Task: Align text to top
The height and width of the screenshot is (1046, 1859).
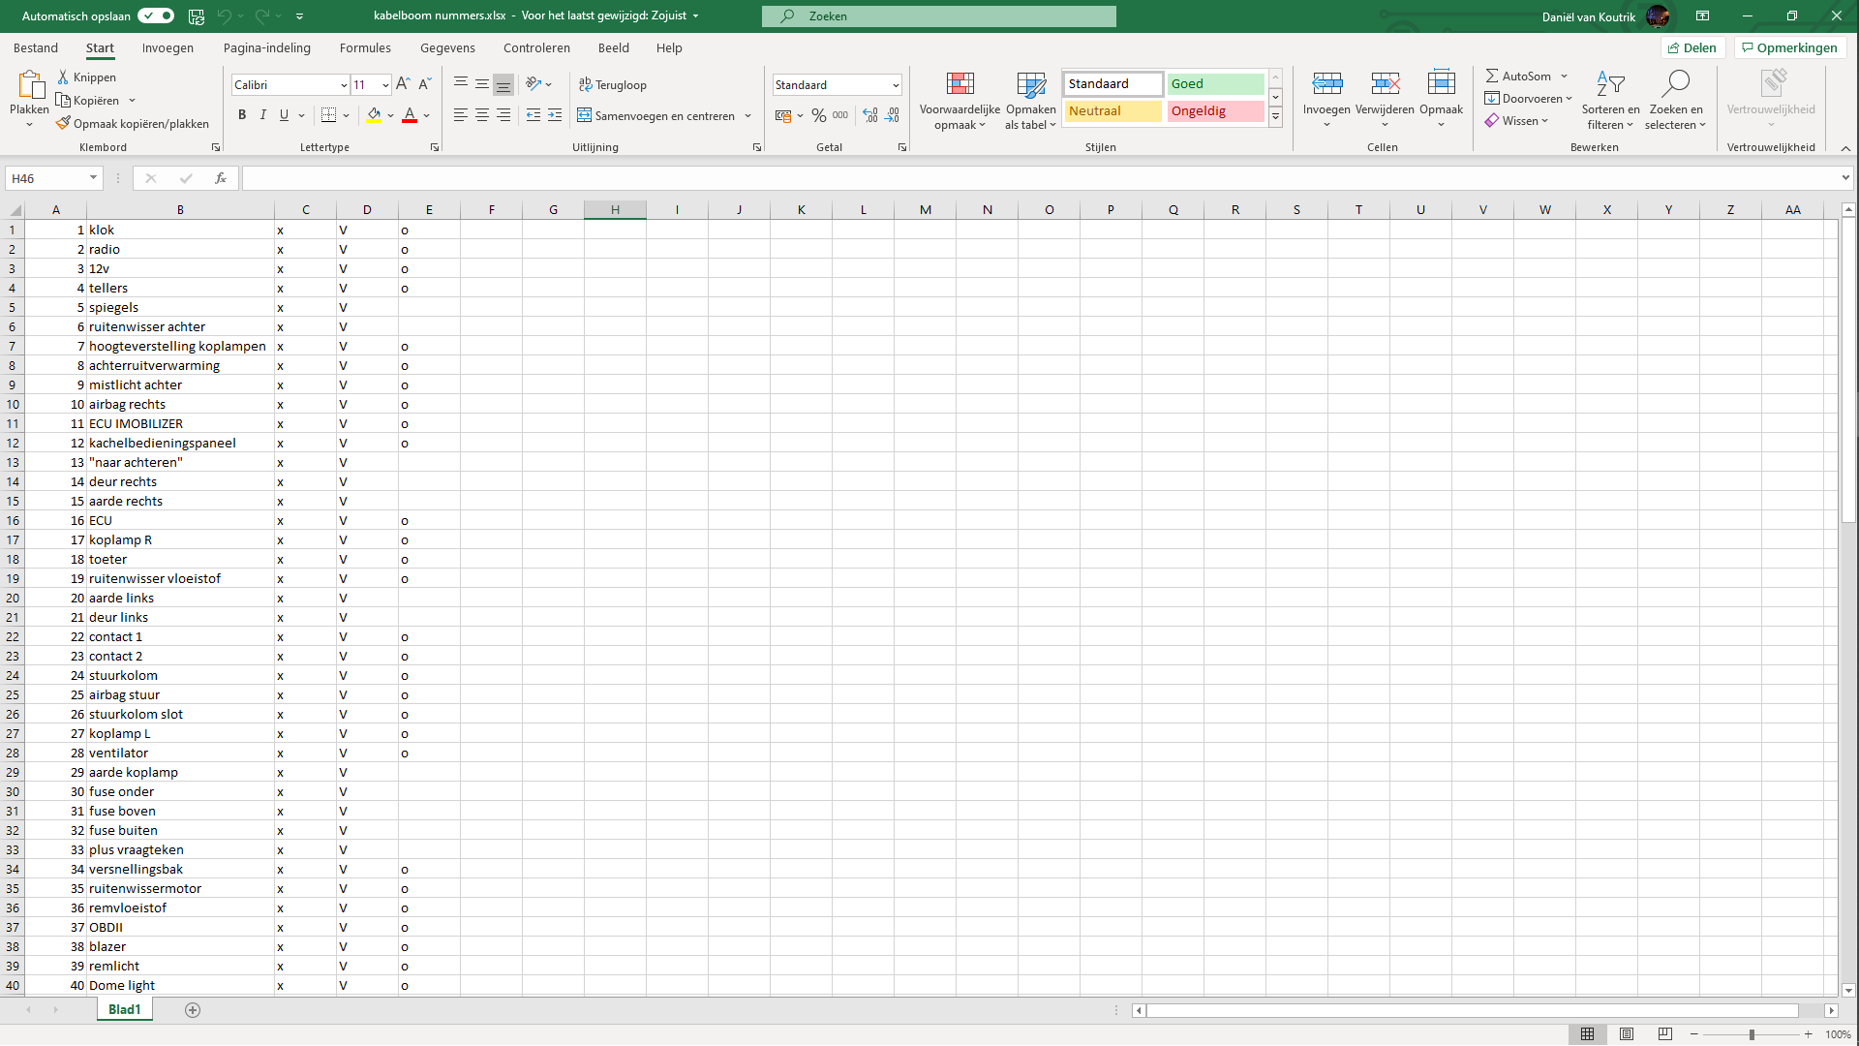Action: pos(461,84)
